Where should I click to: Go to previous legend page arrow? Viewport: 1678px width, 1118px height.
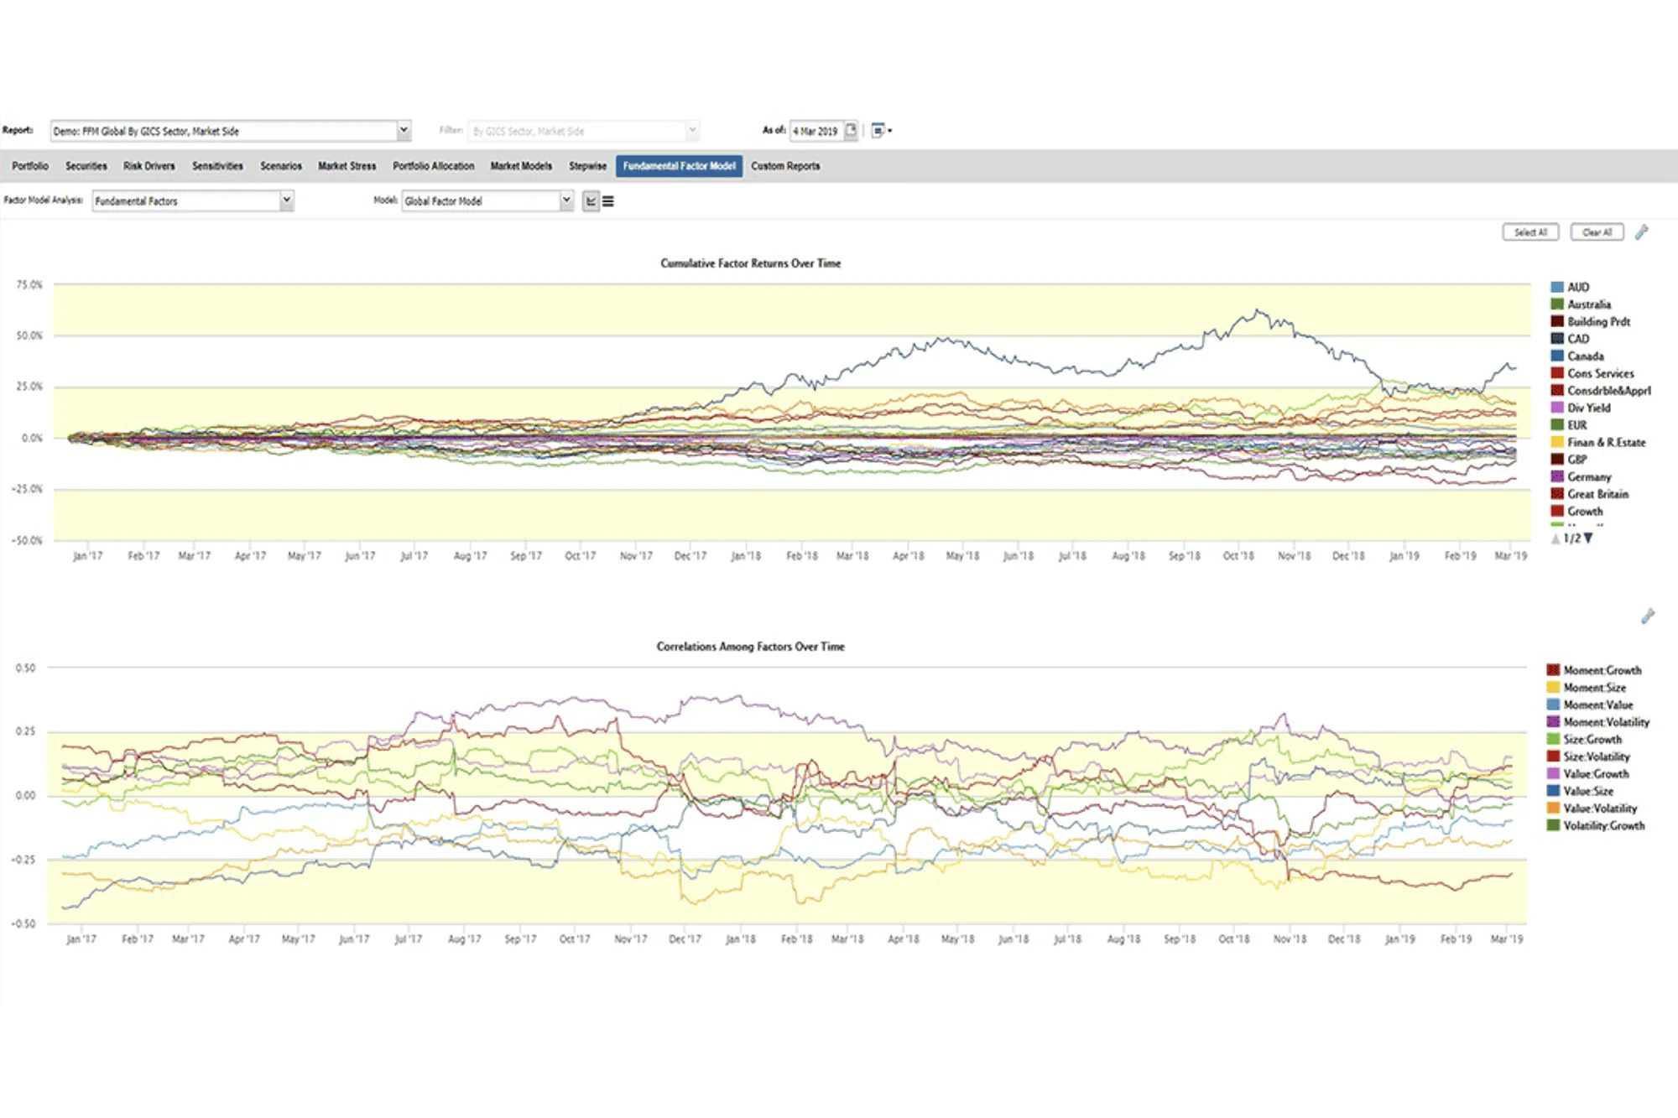1556,538
